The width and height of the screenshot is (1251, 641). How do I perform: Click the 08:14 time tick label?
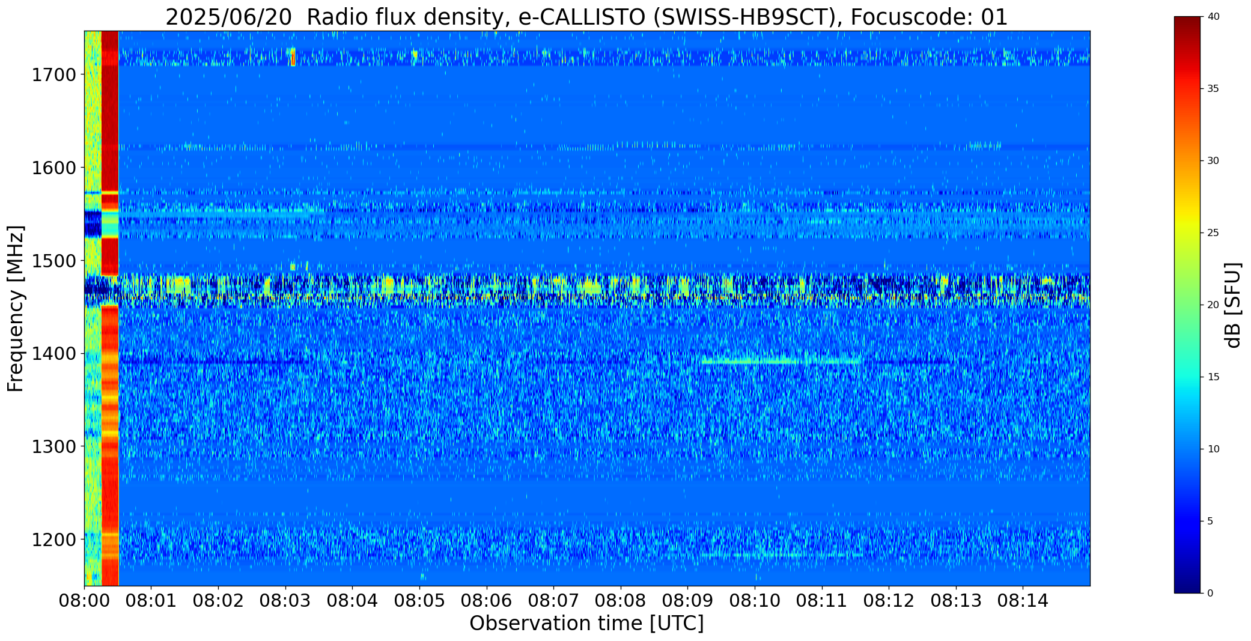pos(1023,601)
